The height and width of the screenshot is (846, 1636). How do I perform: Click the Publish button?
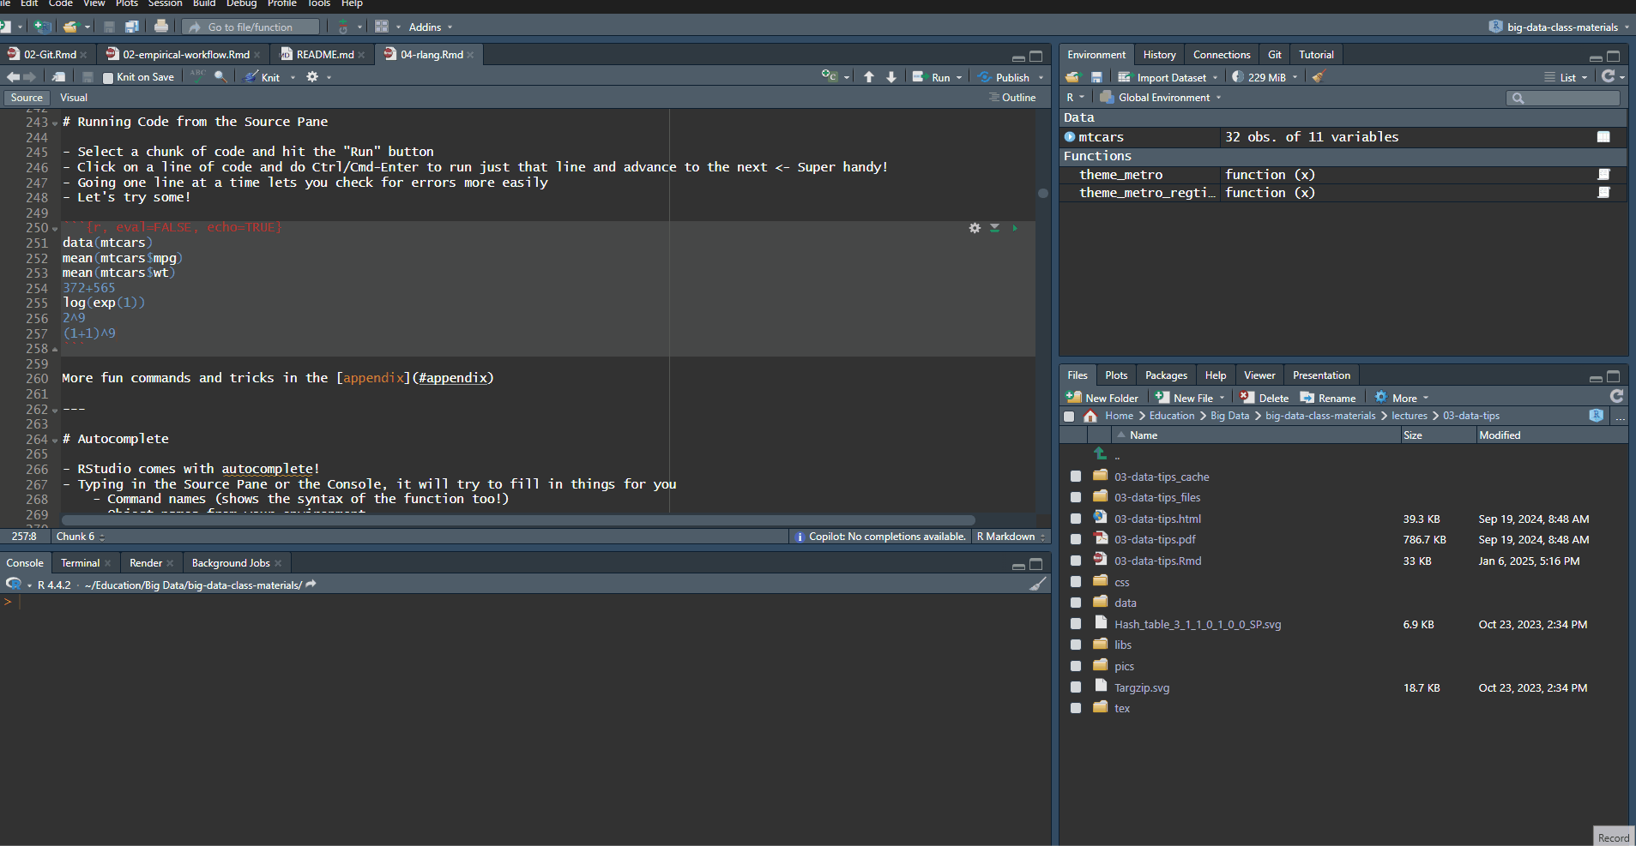(x=1004, y=77)
